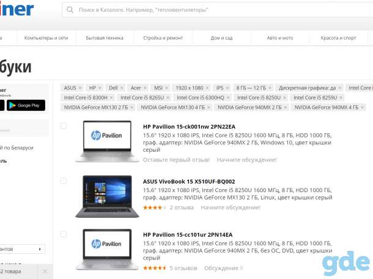Remove the Intel Core i5 6300HQ filter

(228, 98)
